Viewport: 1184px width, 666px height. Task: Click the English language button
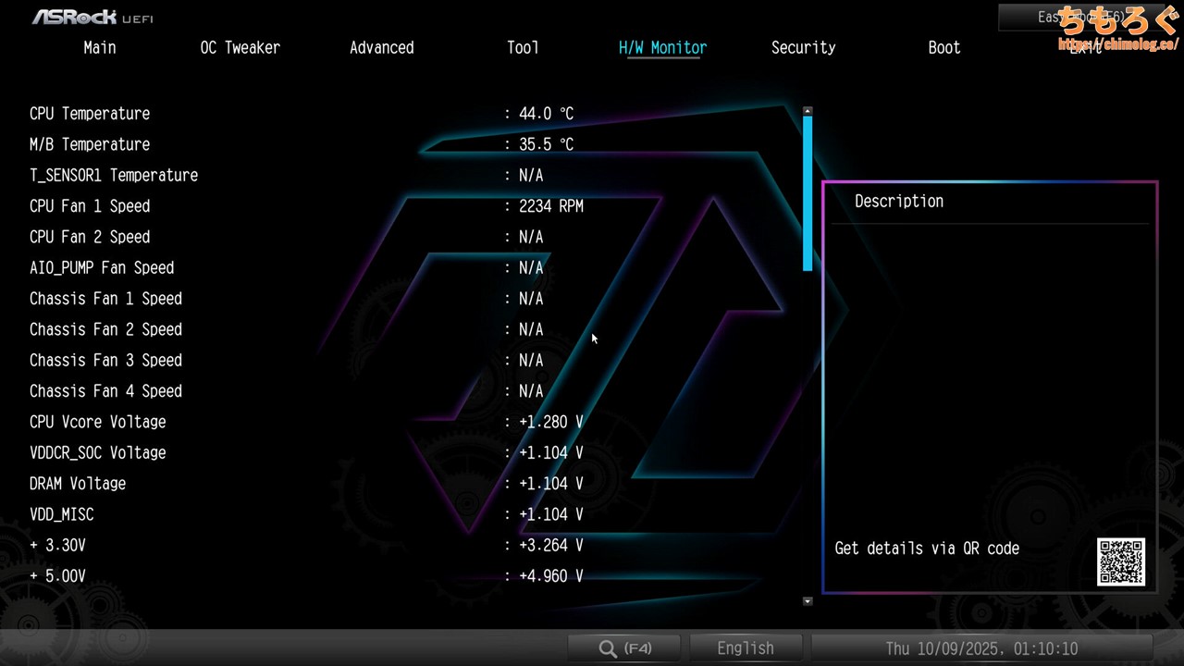coord(746,648)
